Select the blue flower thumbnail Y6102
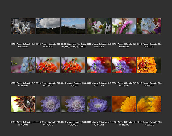Screen dimensions: 172x136 23,65
